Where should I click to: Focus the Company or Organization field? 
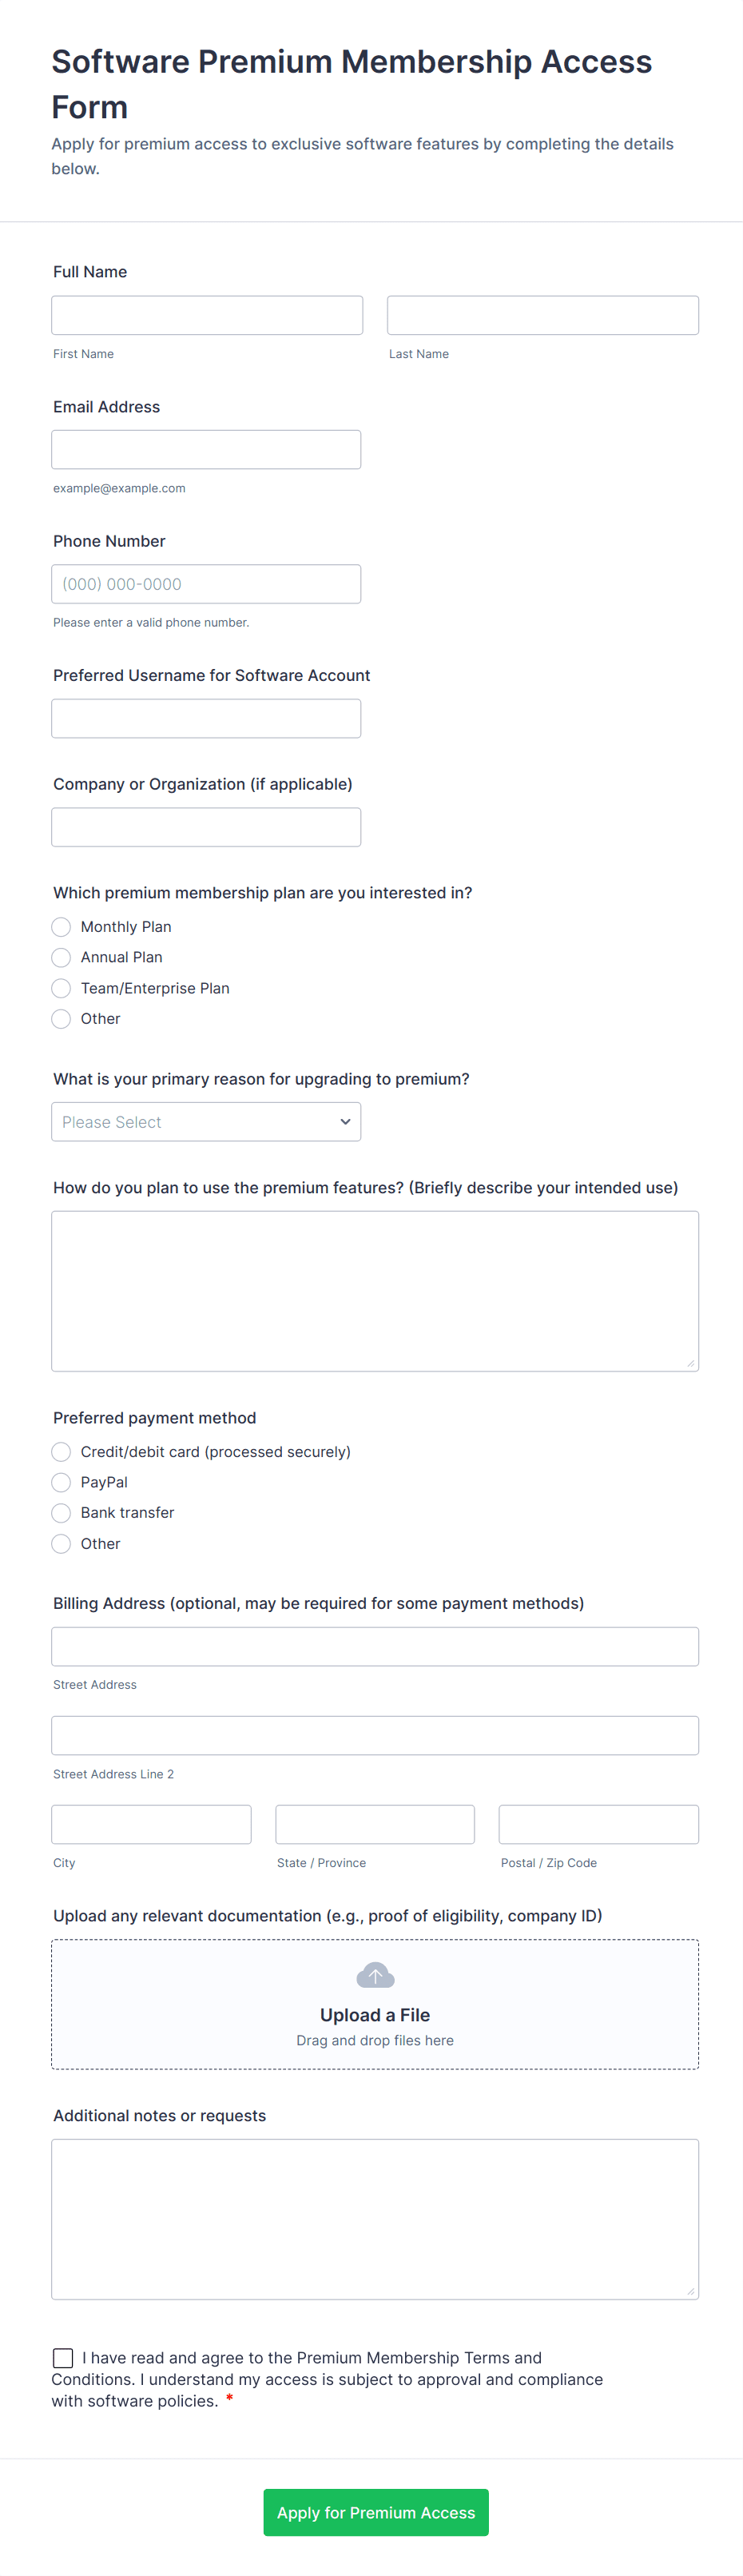pyautogui.click(x=206, y=826)
